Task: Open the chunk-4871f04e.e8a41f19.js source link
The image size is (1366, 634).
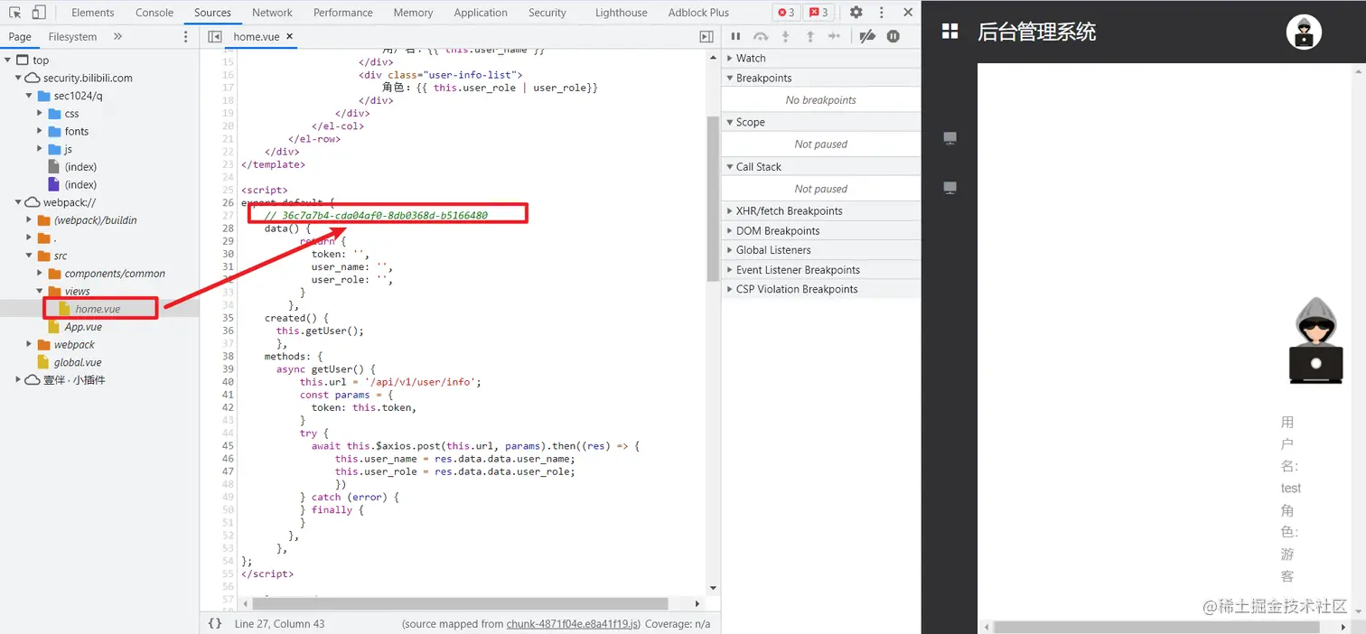Action: (x=573, y=623)
